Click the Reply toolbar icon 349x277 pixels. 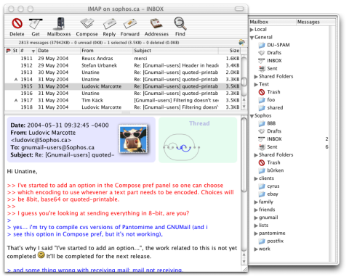(109, 24)
